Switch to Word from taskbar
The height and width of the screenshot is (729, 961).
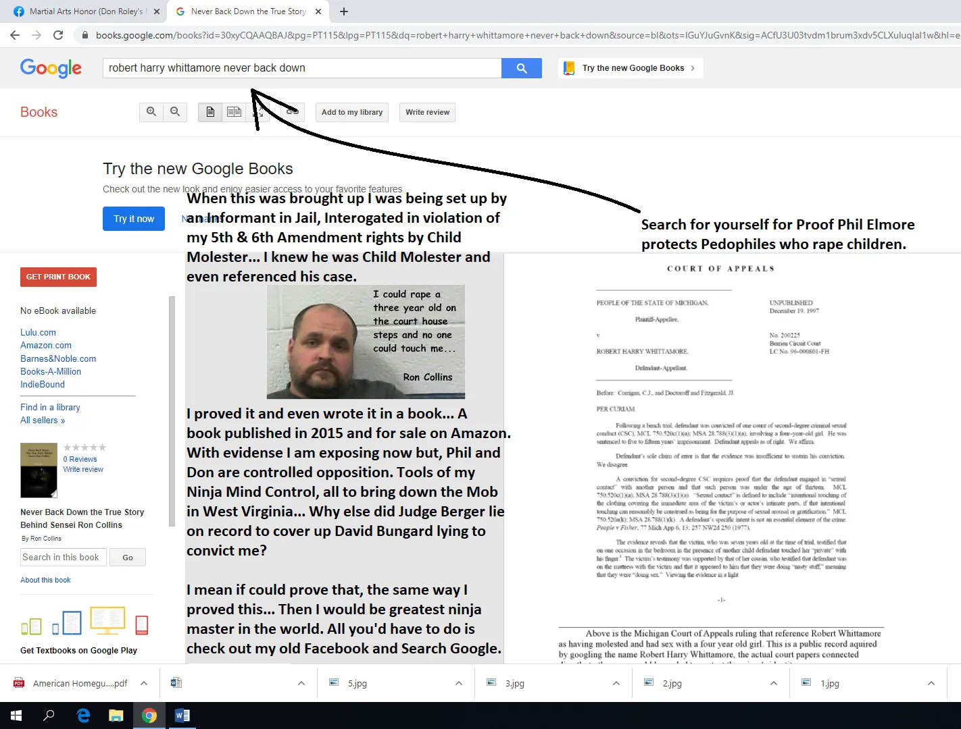tap(182, 715)
